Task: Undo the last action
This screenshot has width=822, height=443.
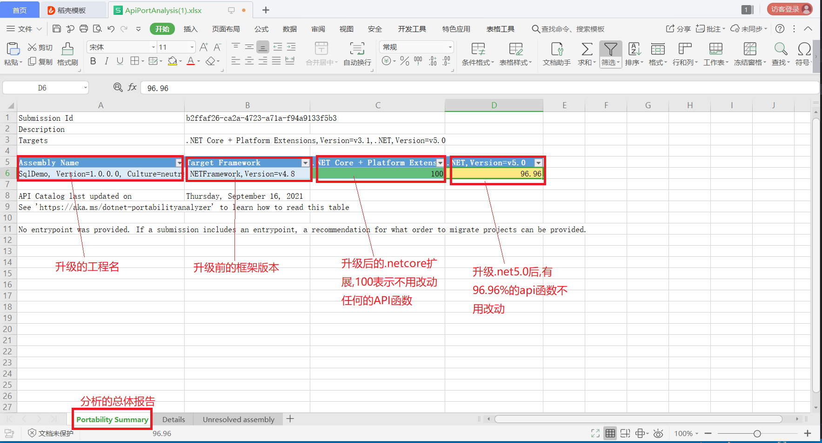Action: (111, 29)
